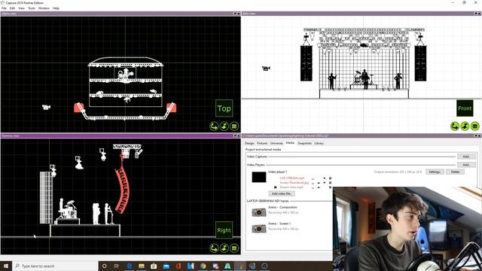Click Add video file button

point(282,193)
